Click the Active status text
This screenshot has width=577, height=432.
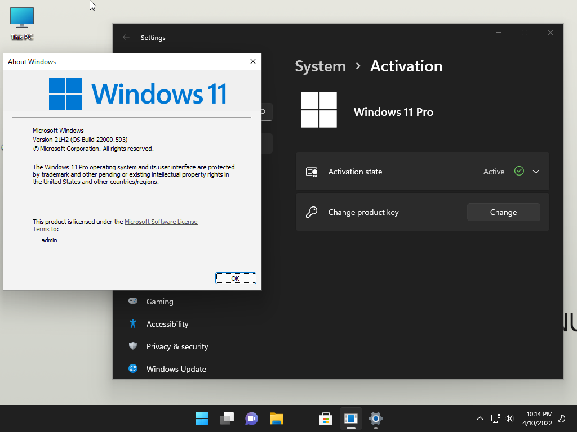[x=494, y=172]
